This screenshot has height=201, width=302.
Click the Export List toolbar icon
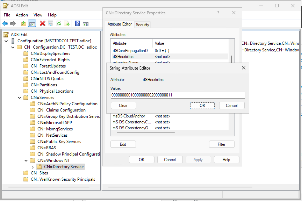click(67, 24)
